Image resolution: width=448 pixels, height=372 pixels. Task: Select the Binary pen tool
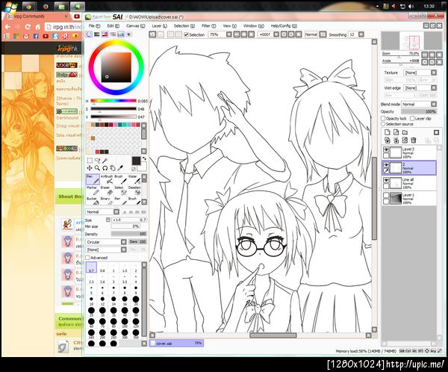point(107,201)
